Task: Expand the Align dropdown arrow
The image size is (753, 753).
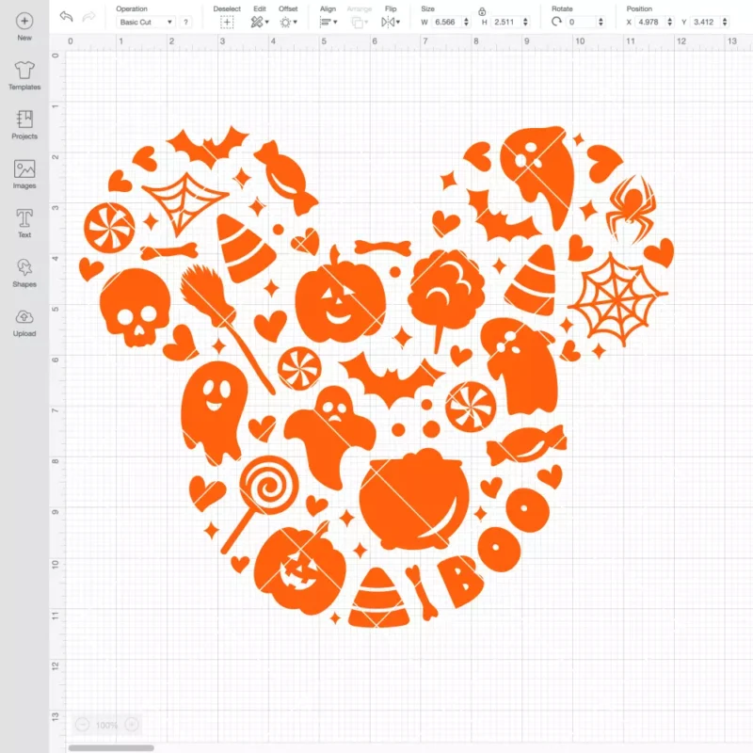Action: tap(335, 22)
